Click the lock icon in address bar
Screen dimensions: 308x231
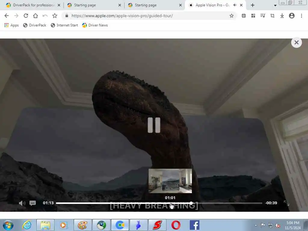66,16
